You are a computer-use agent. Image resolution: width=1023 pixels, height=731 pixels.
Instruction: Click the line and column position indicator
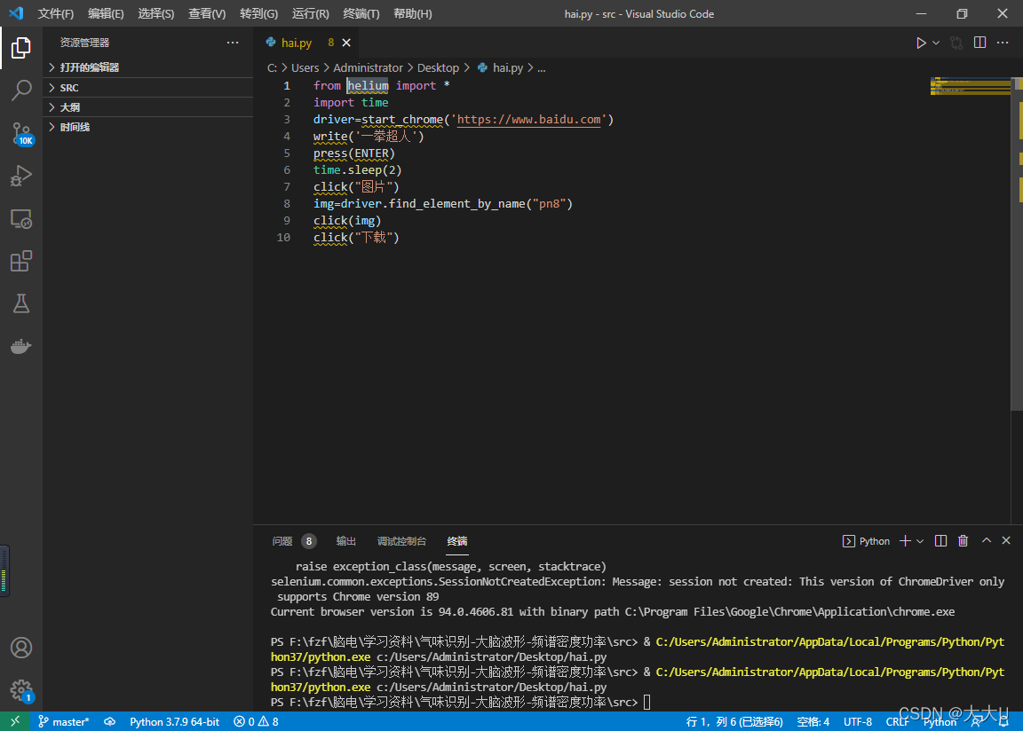[734, 721]
